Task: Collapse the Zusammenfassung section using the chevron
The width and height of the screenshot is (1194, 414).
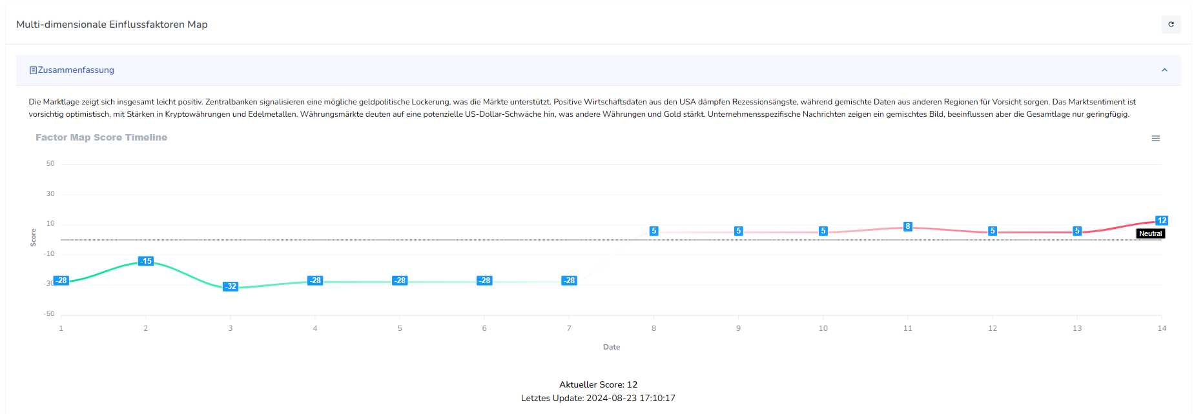Action: click(x=1164, y=70)
